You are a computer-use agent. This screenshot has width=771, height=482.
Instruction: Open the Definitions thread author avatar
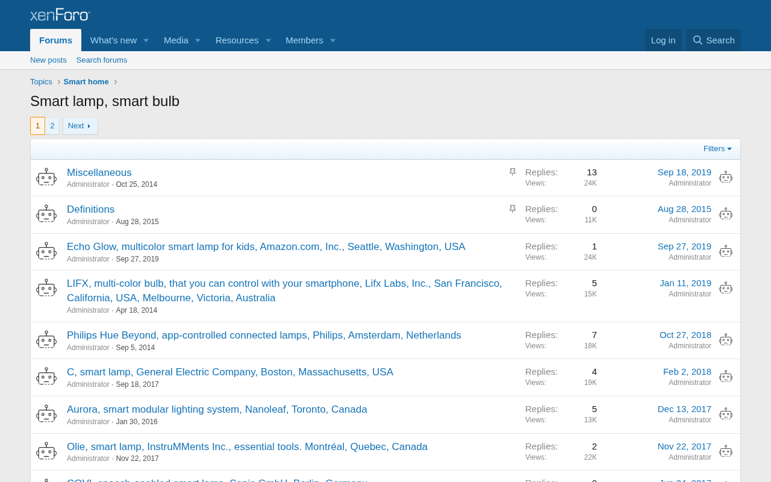point(46,214)
